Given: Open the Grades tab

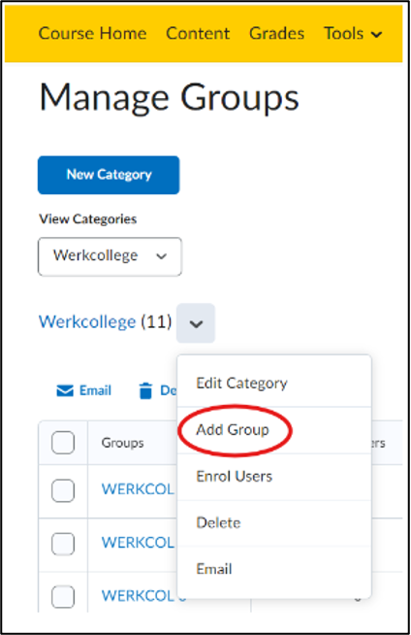Looking at the screenshot, I should (x=277, y=34).
